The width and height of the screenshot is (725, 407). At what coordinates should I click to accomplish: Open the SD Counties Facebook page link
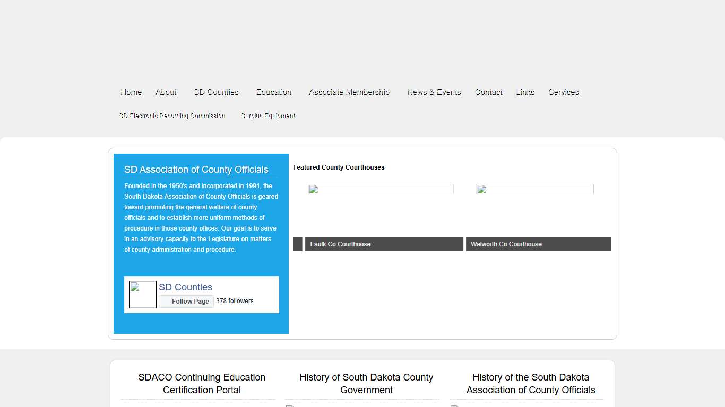pos(185,287)
